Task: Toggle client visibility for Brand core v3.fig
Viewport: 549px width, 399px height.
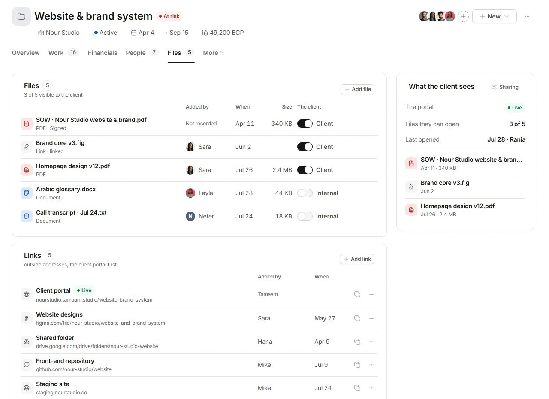Action: pos(305,147)
